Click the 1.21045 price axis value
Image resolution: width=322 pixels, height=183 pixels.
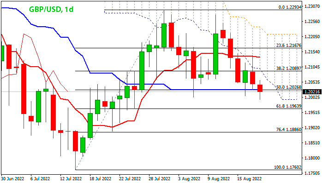point(312,67)
